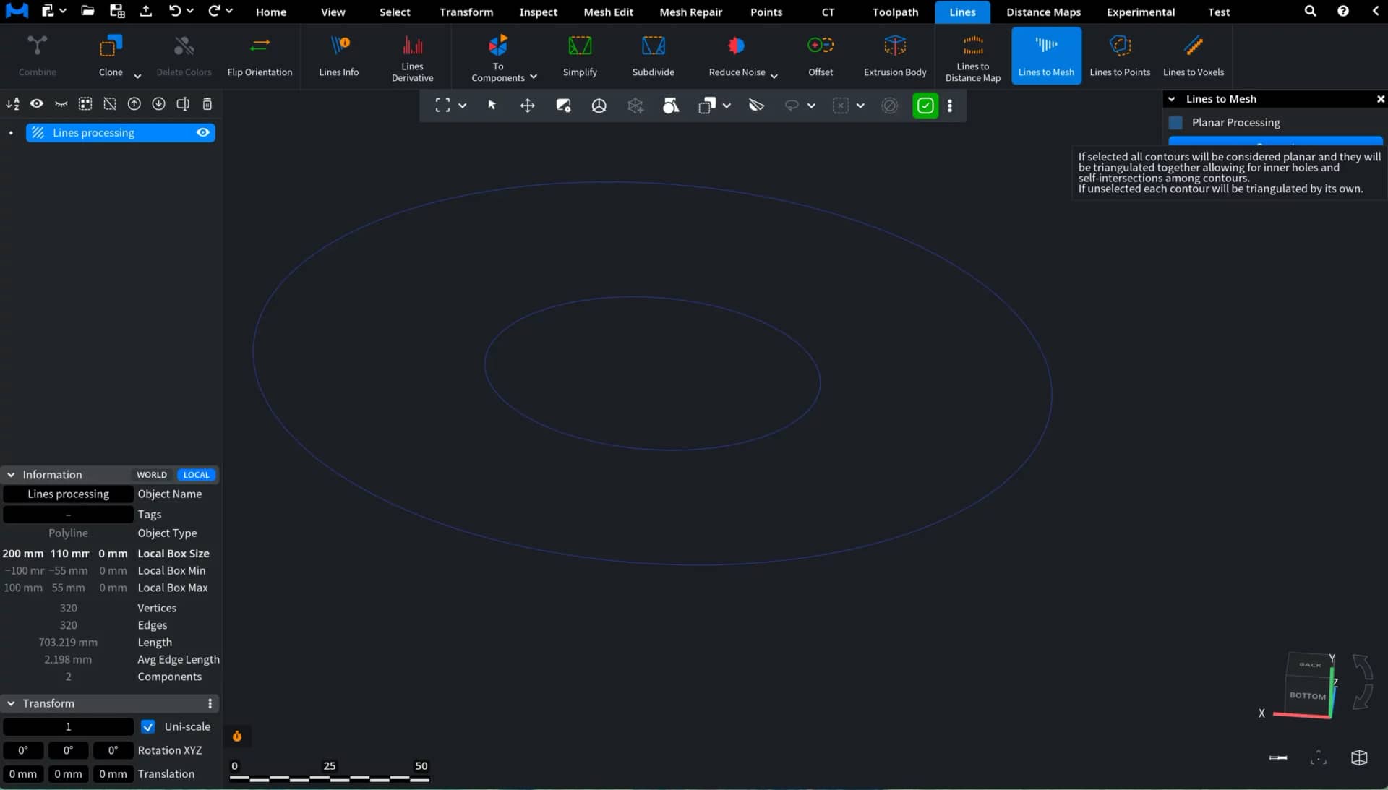Click the help question mark icon
The height and width of the screenshot is (790, 1388).
click(x=1342, y=11)
